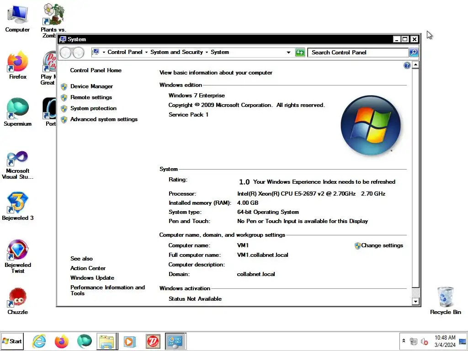Show hidden tray icons
468x351 pixels.
404,340
